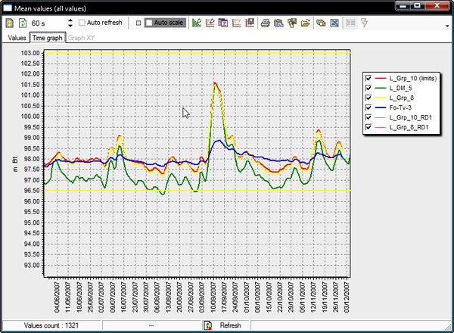The height and width of the screenshot is (333, 454).
Task: Increase the refresh interval with up arrow
Action: tap(70, 20)
